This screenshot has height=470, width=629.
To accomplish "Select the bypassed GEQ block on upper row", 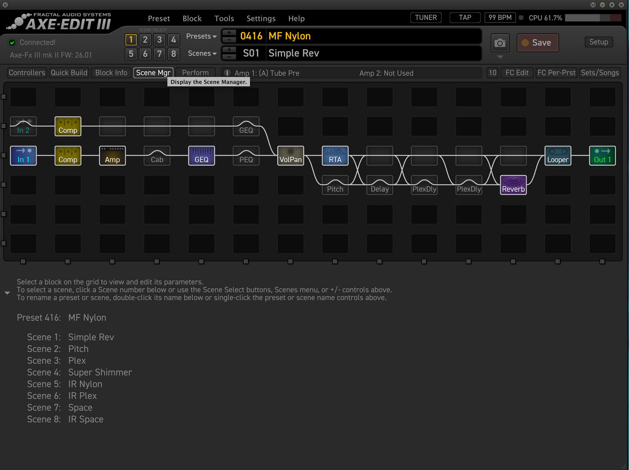I will point(246,126).
